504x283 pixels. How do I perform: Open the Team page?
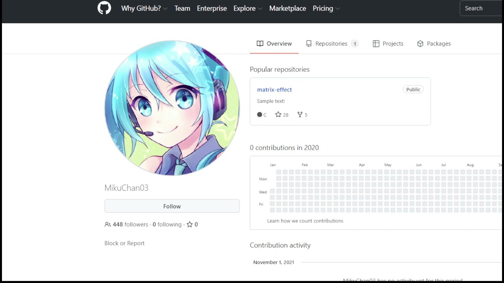[182, 8]
